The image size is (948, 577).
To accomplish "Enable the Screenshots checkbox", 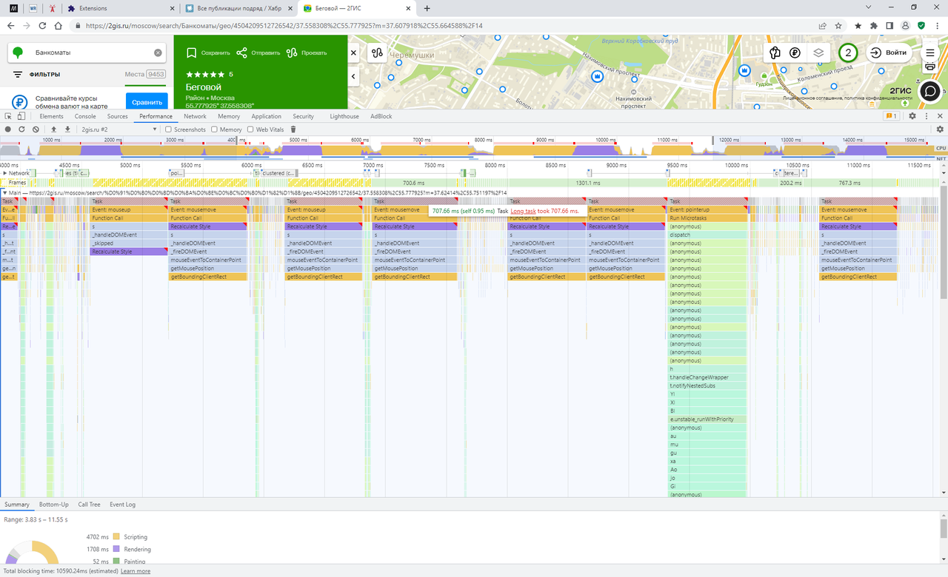I will 168,129.
